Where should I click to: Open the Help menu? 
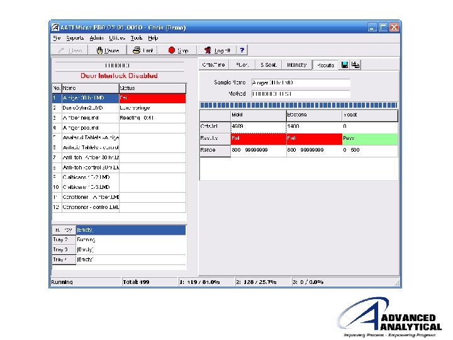click(153, 38)
